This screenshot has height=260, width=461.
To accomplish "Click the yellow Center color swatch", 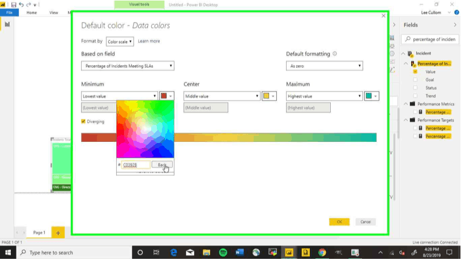I will (266, 96).
